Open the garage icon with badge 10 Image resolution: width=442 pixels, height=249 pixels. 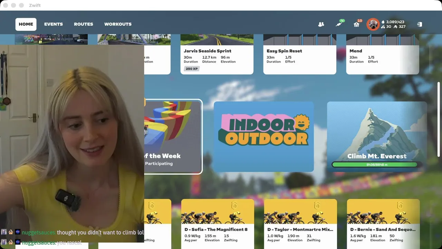(x=357, y=24)
